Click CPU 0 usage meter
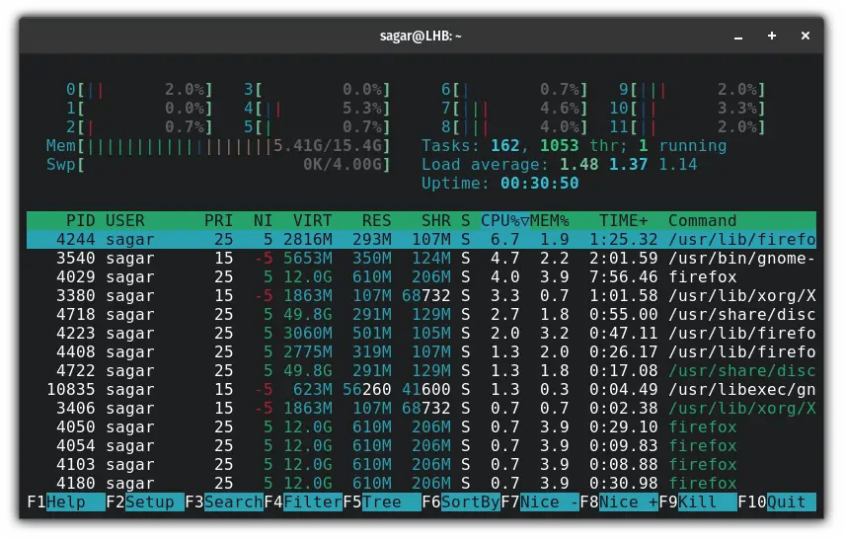The height and width of the screenshot is (540, 845). pyautogui.click(x=139, y=90)
